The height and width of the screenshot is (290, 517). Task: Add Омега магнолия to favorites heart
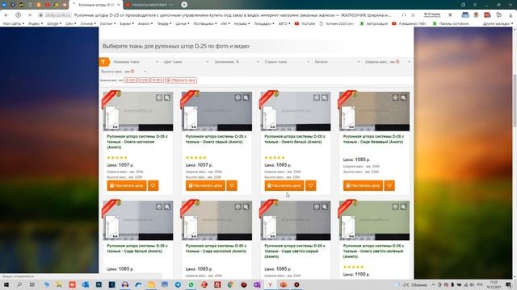tap(153, 185)
